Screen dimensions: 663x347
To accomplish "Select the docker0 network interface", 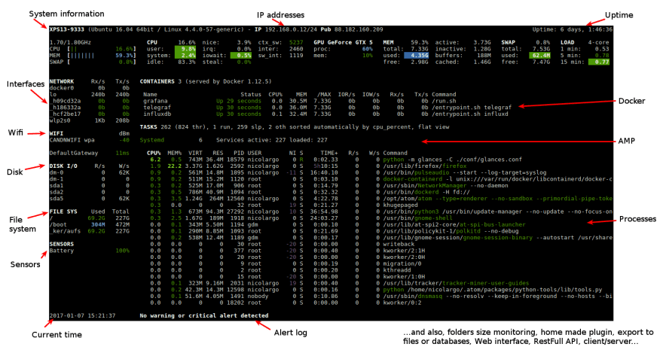I will 89,88.
